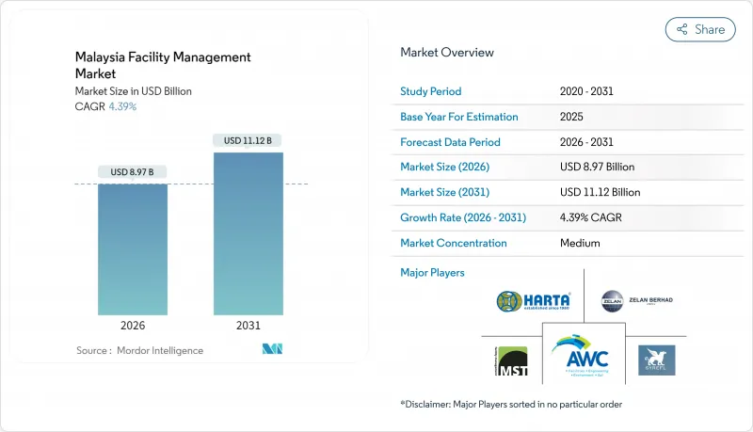753x432 pixels.
Task: Click the Source: Mordor Intelligence text
Action: (x=139, y=350)
